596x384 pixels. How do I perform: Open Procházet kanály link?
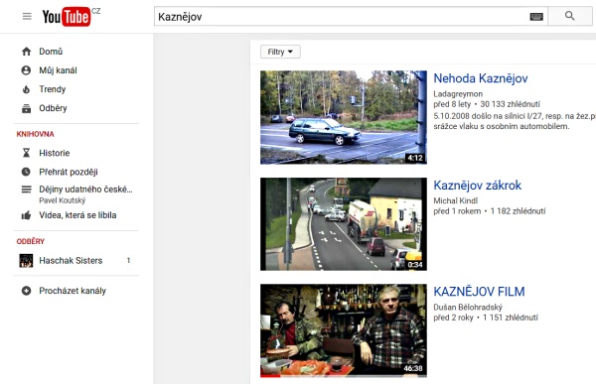pyautogui.click(x=73, y=291)
